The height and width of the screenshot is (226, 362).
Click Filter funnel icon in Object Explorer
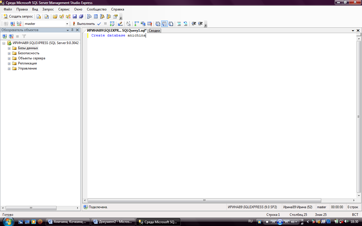tap(24, 36)
